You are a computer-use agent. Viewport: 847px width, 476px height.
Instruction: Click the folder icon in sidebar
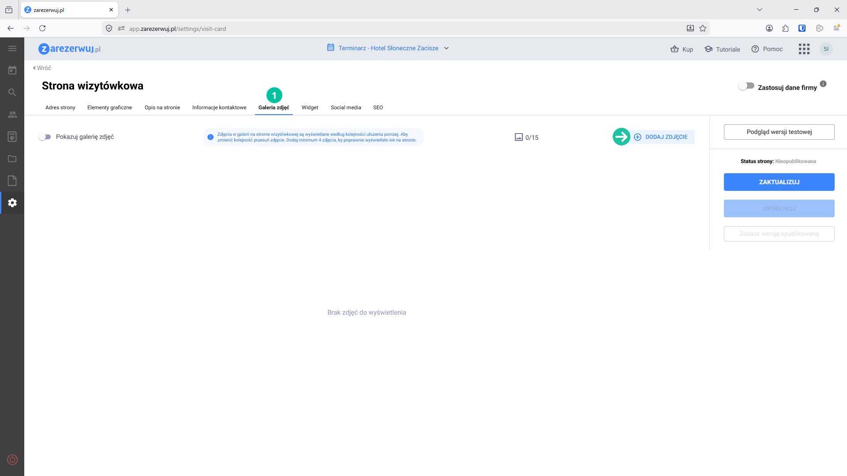12,159
